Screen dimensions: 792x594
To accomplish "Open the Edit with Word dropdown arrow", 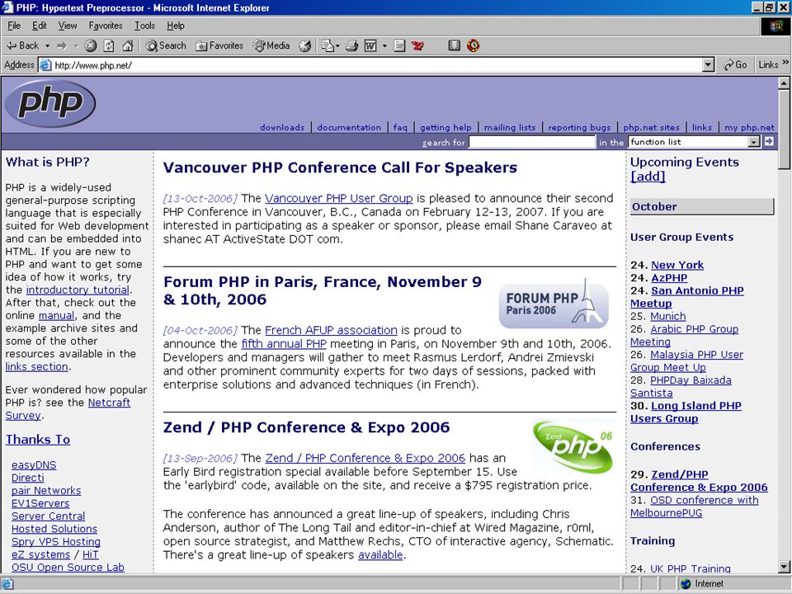I will [x=384, y=46].
